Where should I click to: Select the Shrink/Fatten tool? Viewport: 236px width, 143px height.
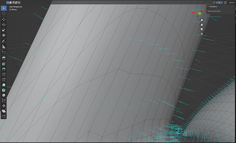point(4,106)
